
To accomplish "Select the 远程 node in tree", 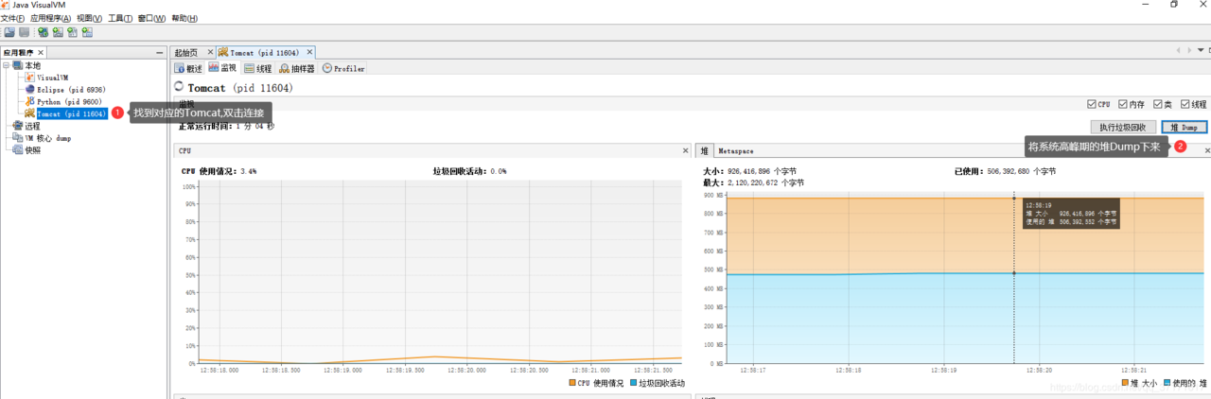I will click(32, 126).
